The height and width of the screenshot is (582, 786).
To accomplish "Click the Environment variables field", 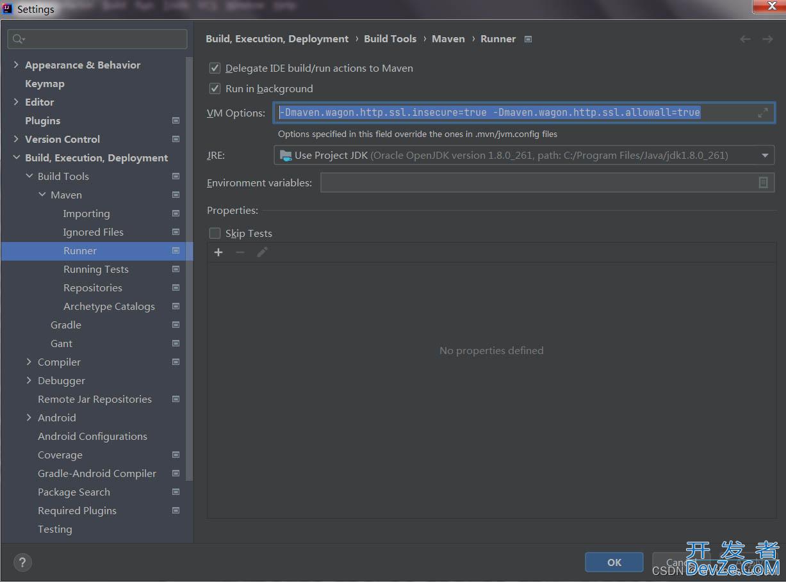I will pyautogui.click(x=548, y=182).
